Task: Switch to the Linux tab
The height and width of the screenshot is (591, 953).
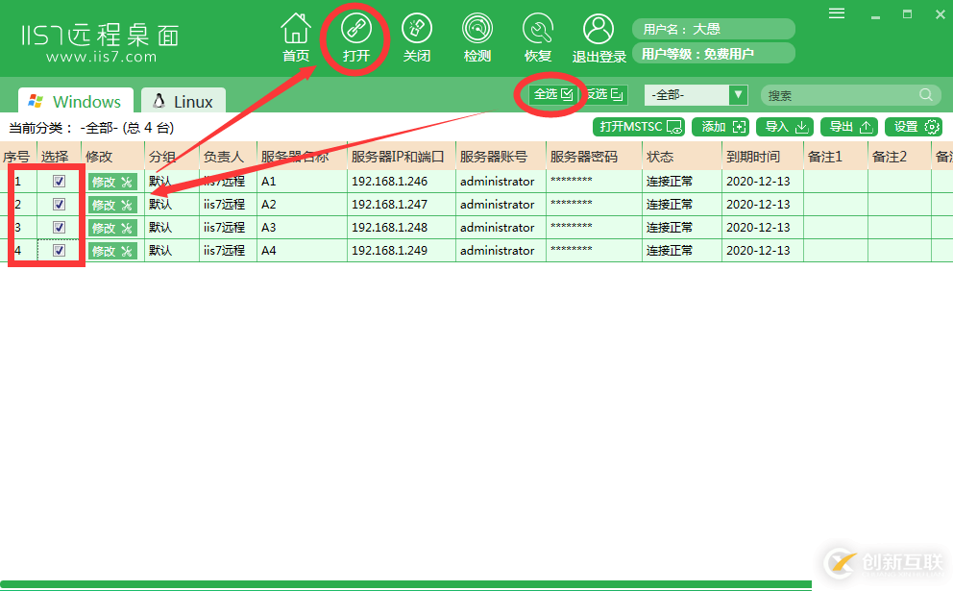Action: coord(183,100)
